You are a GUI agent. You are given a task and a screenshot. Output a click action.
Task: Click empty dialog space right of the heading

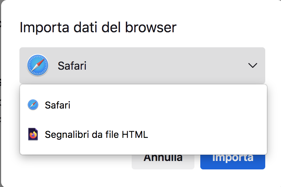[x=227, y=27]
